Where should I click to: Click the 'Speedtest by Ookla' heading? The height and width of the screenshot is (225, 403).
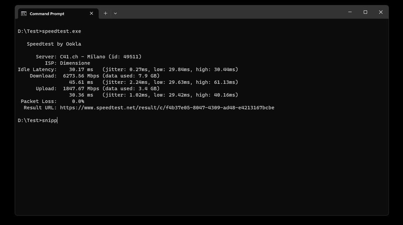54,44
